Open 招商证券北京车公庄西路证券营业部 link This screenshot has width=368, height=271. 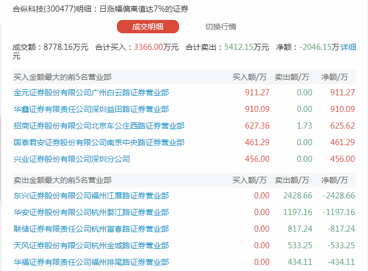pyautogui.click(x=99, y=126)
